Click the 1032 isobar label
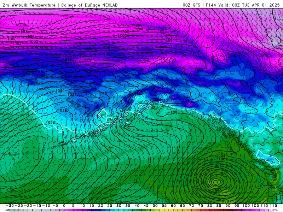This screenshot has width=283, height=212. pos(72,95)
